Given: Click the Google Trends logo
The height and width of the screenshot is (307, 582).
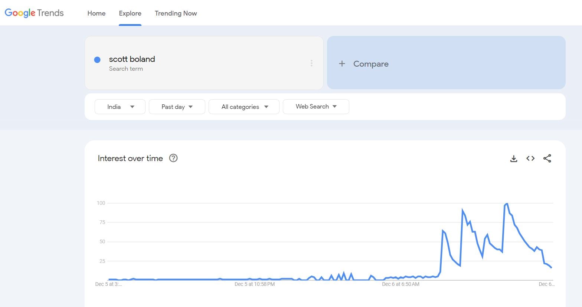Looking at the screenshot, I should coord(34,13).
